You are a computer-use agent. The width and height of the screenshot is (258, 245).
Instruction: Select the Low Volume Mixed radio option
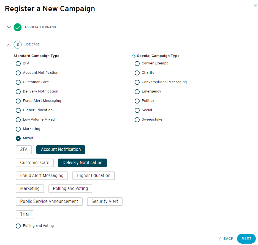pyautogui.click(x=18, y=120)
